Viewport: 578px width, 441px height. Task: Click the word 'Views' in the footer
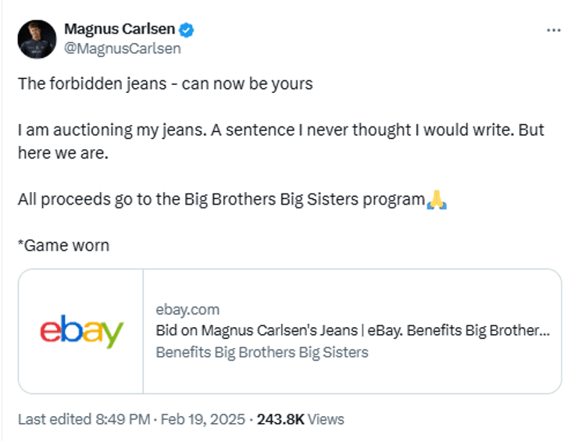coord(326,419)
